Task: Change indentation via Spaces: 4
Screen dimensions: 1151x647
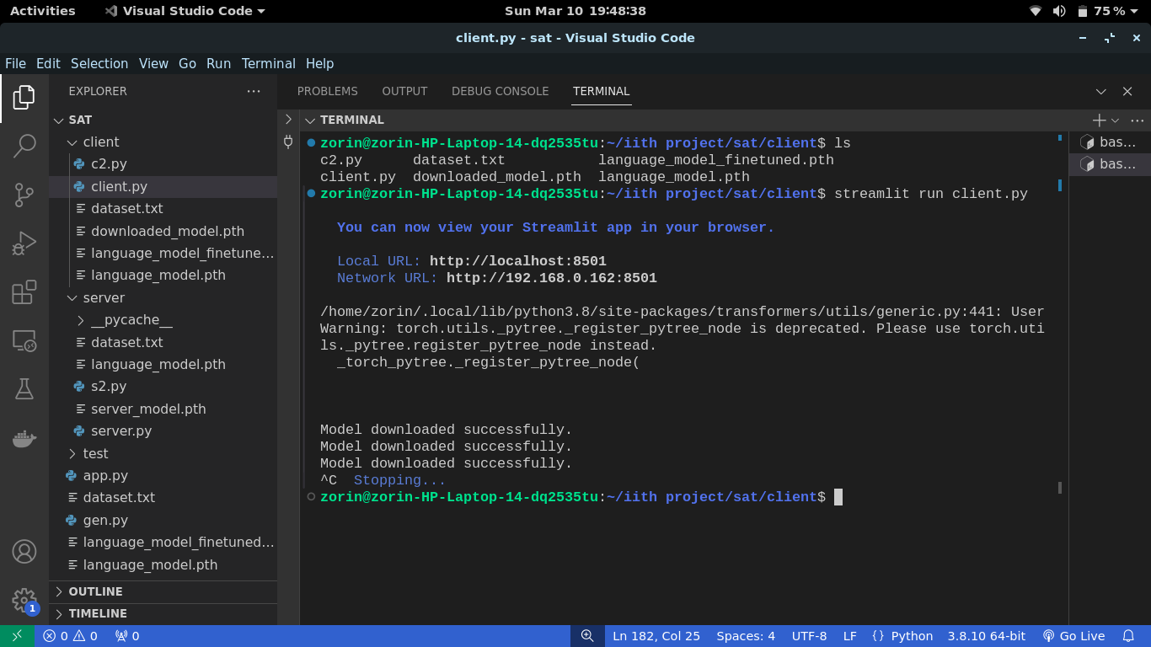Action: 745,636
